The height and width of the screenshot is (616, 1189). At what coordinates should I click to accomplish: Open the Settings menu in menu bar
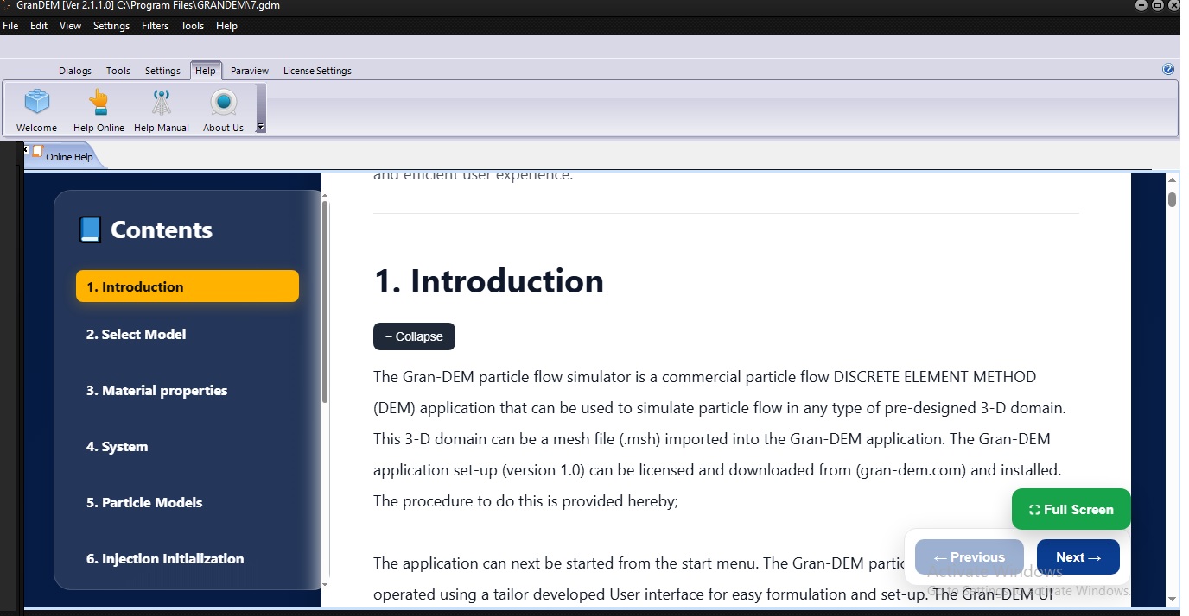pyautogui.click(x=111, y=26)
